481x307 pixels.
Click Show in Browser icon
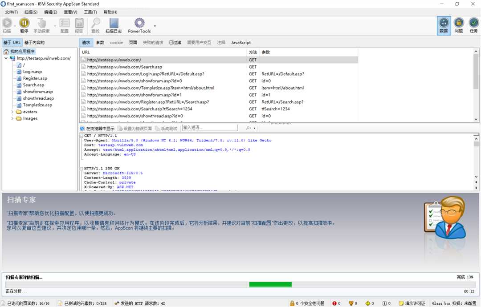(x=82, y=129)
